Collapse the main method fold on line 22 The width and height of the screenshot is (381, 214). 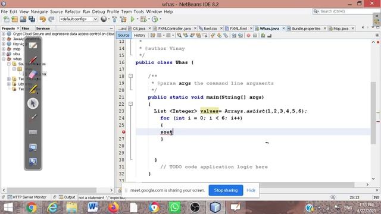click(x=130, y=104)
